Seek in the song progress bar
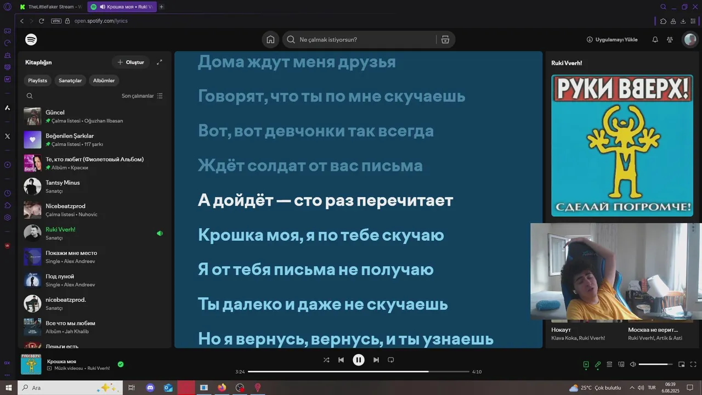 [359, 371]
